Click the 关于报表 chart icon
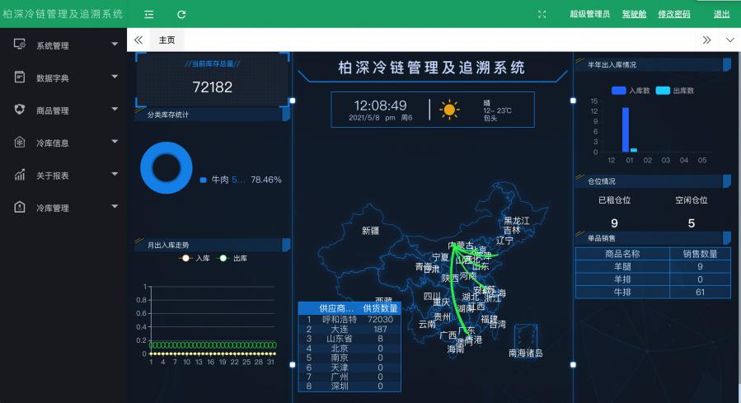Screen dimensions: 741x403 [20, 175]
